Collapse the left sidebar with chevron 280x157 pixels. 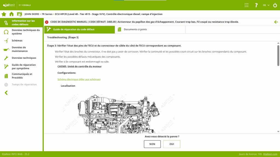pyautogui.click(x=6, y=93)
